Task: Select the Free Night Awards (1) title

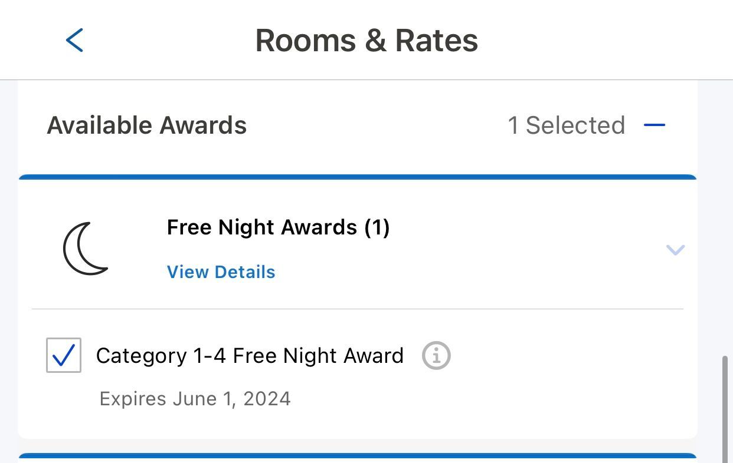Action: tap(278, 227)
